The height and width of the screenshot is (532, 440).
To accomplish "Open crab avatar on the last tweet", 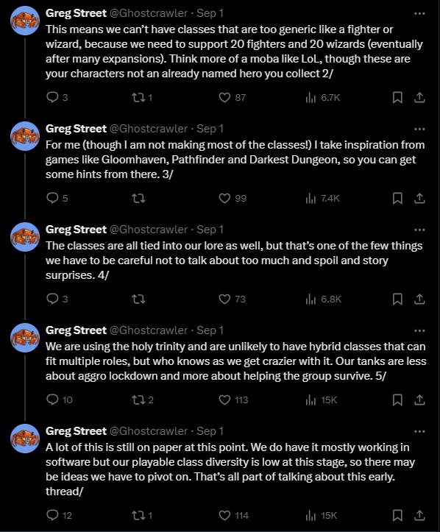I will click(25, 439).
